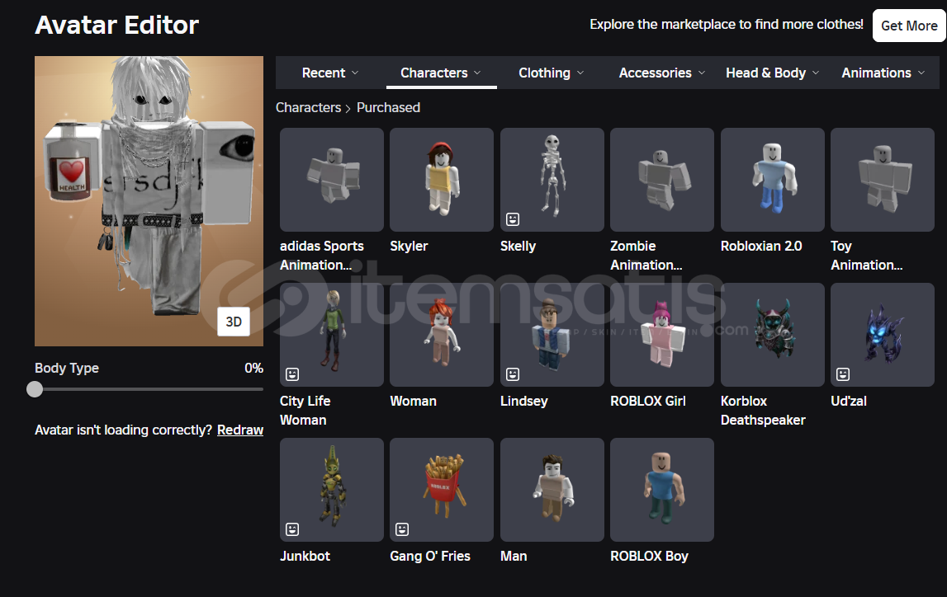The image size is (947, 597).
Task: Click the face icon on Ud'zal tile
Action: pyautogui.click(x=843, y=374)
